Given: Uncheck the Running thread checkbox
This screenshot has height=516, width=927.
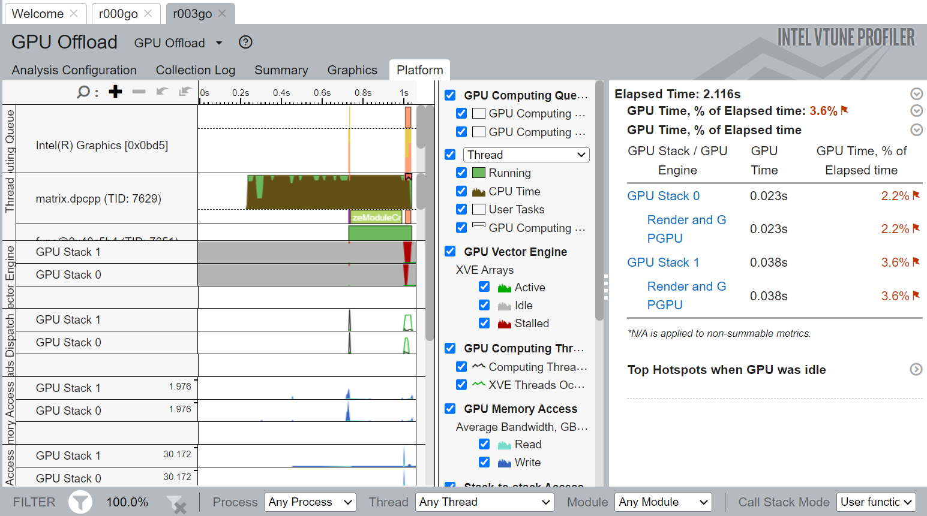Looking at the screenshot, I should pyautogui.click(x=461, y=173).
